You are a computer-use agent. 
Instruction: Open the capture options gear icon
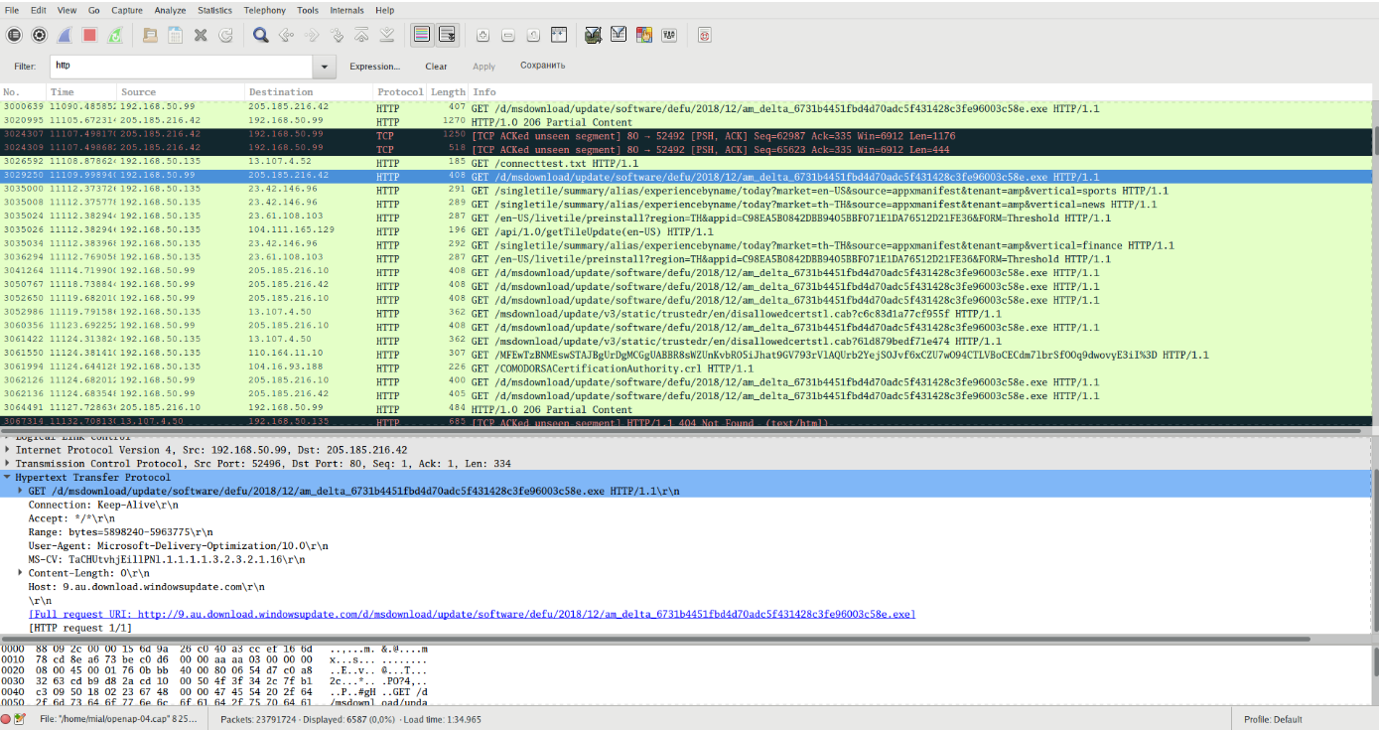point(39,35)
